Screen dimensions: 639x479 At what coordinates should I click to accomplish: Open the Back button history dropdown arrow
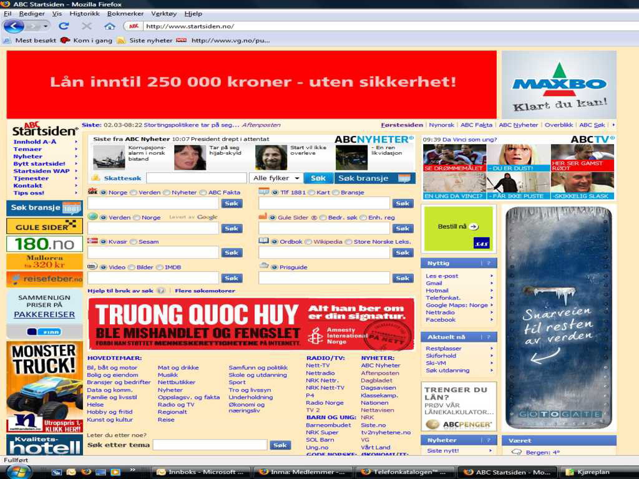[x=45, y=26]
